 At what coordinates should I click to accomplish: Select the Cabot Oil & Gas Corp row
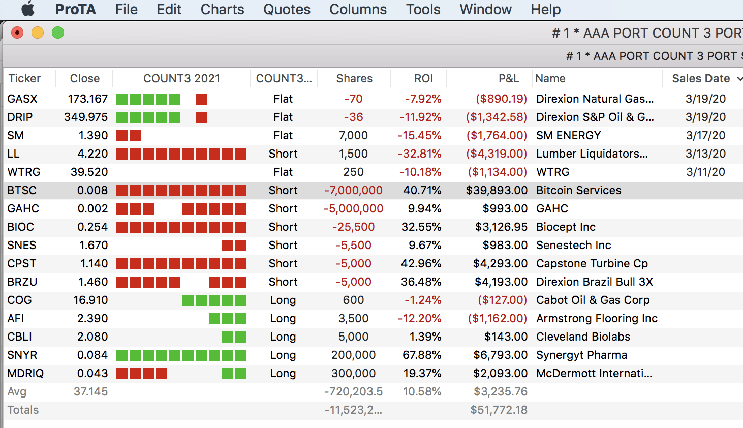coord(593,300)
